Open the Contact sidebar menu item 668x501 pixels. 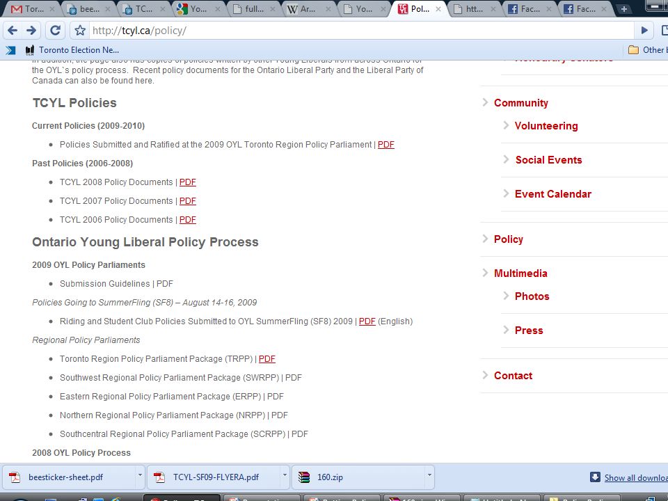pos(514,375)
